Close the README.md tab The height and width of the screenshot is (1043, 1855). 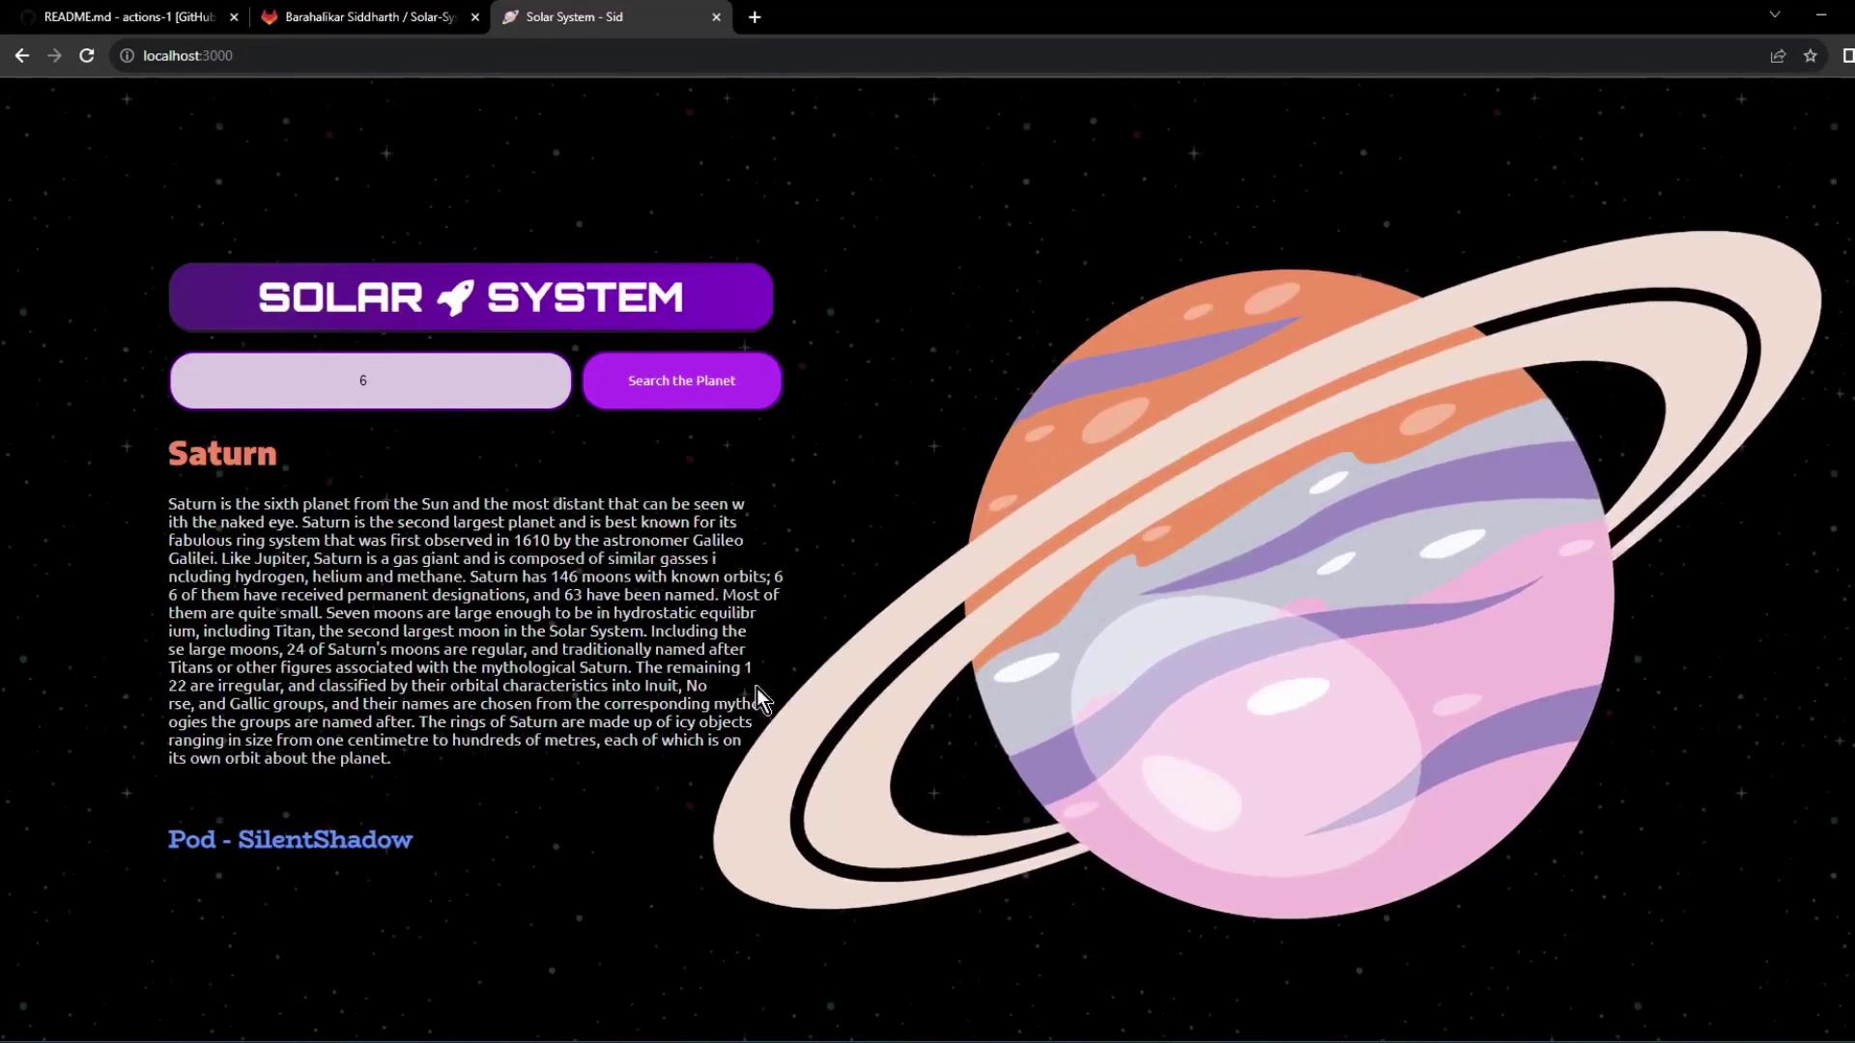(x=234, y=17)
